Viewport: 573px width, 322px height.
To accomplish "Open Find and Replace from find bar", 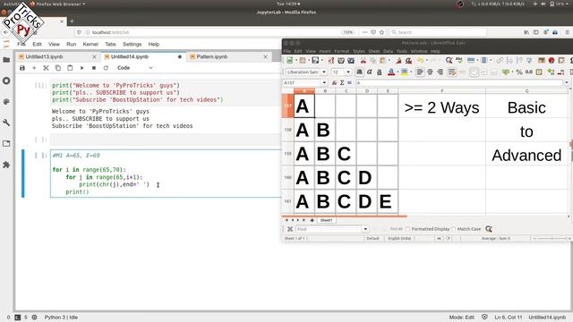I will pyautogui.click(x=489, y=229).
